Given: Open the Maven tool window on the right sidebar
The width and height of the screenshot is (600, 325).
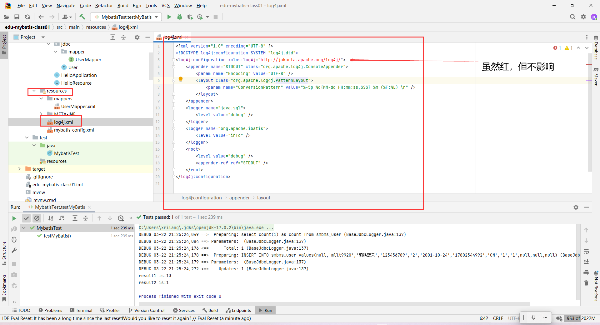Looking at the screenshot, I should tap(596, 77).
